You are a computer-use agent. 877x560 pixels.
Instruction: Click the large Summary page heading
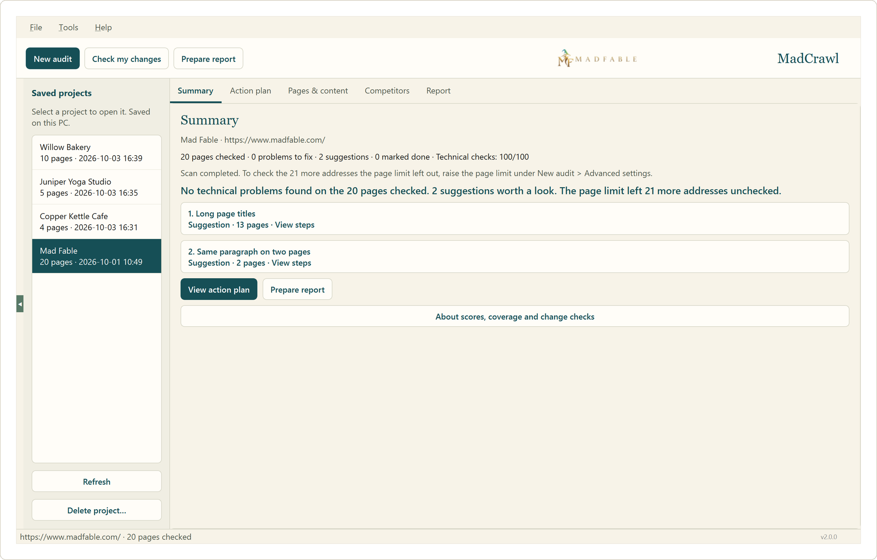[209, 120]
